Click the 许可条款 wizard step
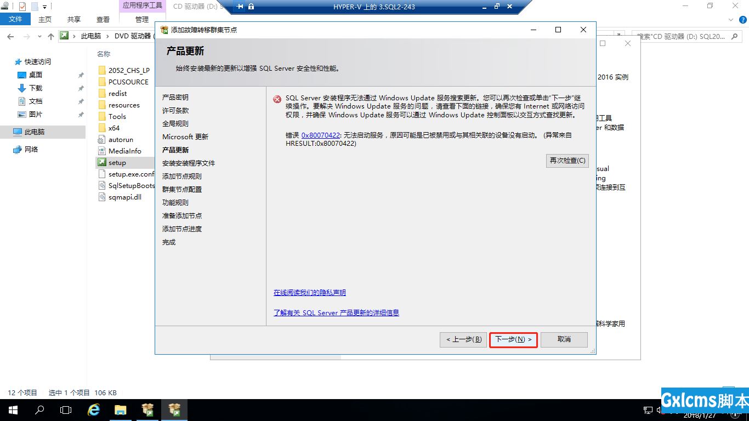The width and height of the screenshot is (749, 421). (x=175, y=110)
